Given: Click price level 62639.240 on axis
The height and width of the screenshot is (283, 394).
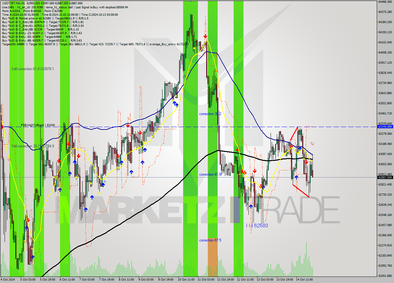Looking at the screenshot, I should 385,205.
